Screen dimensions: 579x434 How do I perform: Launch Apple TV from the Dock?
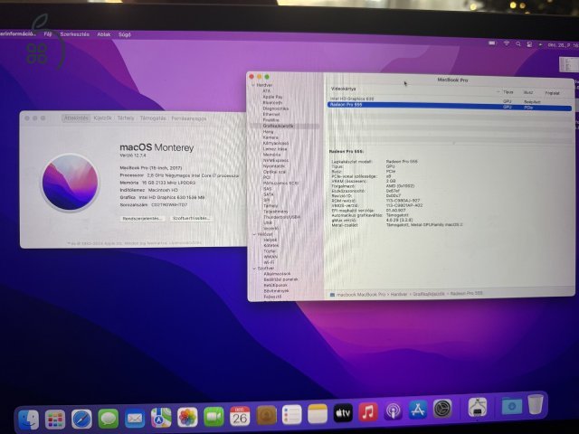(x=343, y=413)
